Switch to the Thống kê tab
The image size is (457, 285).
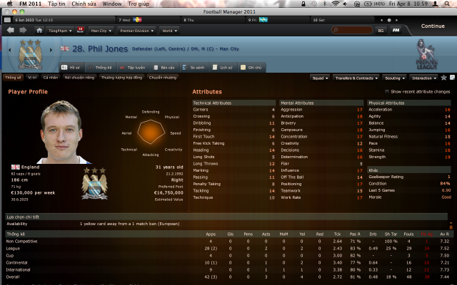click(100, 68)
